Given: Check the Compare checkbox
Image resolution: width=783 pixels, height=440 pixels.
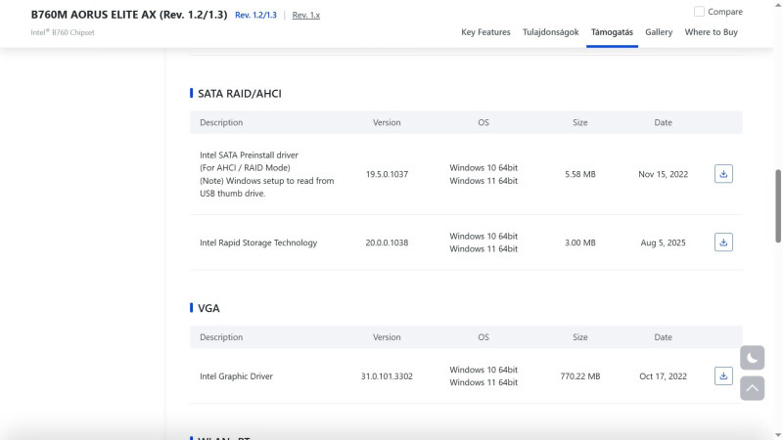Looking at the screenshot, I should click(x=699, y=12).
